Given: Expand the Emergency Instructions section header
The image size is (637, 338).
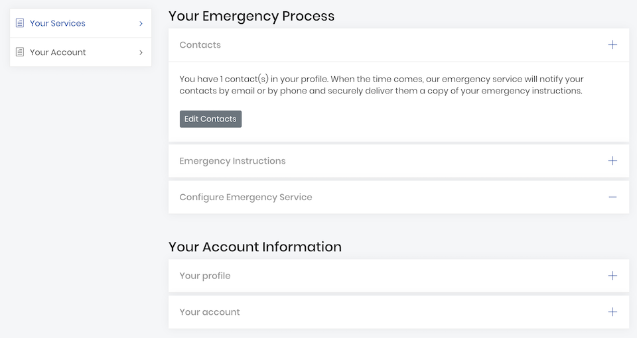Looking at the screenshot, I should click(x=232, y=161).
